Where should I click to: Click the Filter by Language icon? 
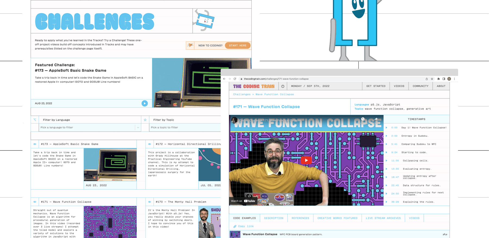(x=35, y=120)
